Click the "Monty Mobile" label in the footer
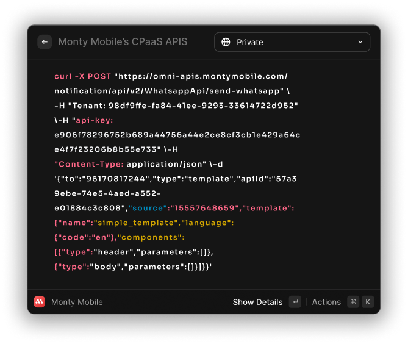The image size is (408, 344). pyautogui.click(x=77, y=302)
